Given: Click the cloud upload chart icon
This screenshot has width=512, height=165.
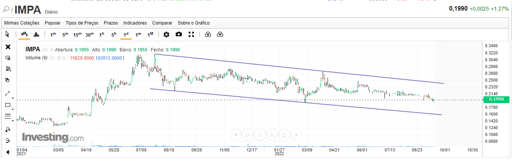Looking at the screenshot, I should coord(220,34).
